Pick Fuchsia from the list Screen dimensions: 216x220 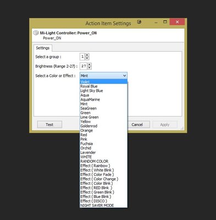tap(103, 144)
